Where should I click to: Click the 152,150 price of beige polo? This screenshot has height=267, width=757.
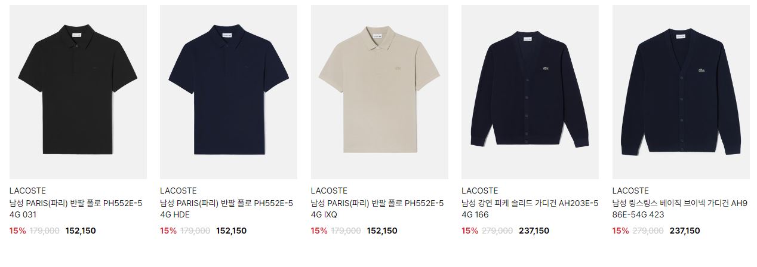(x=382, y=231)
